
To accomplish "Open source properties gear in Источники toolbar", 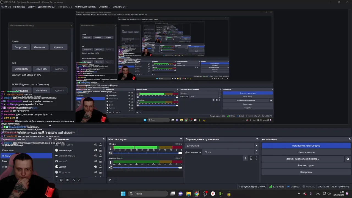I will (x=67, y=180).
